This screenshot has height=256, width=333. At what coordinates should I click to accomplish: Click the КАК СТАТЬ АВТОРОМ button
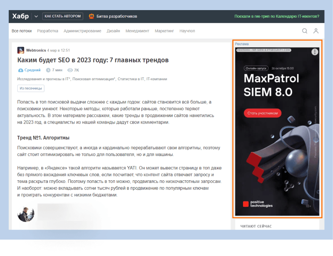[63, 16]
